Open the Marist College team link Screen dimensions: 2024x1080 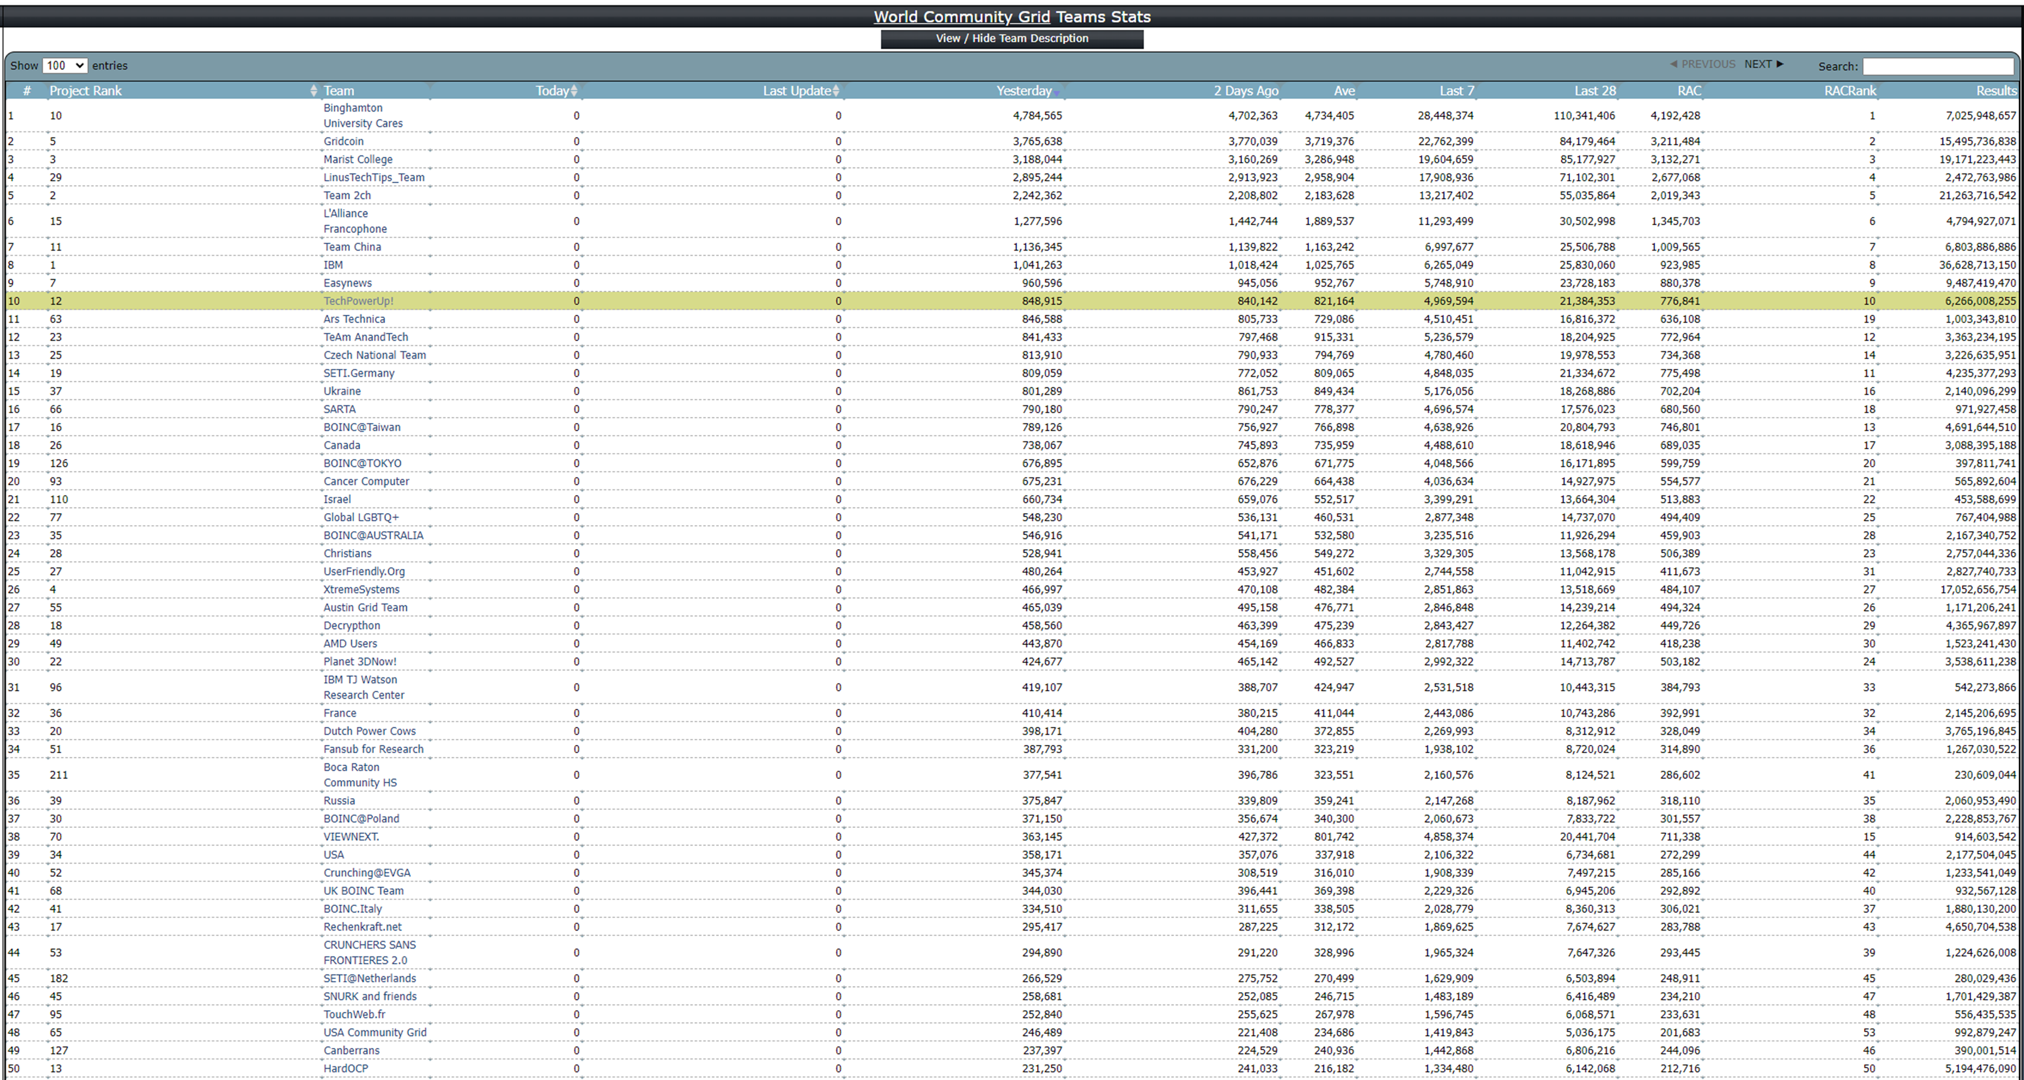357,159
